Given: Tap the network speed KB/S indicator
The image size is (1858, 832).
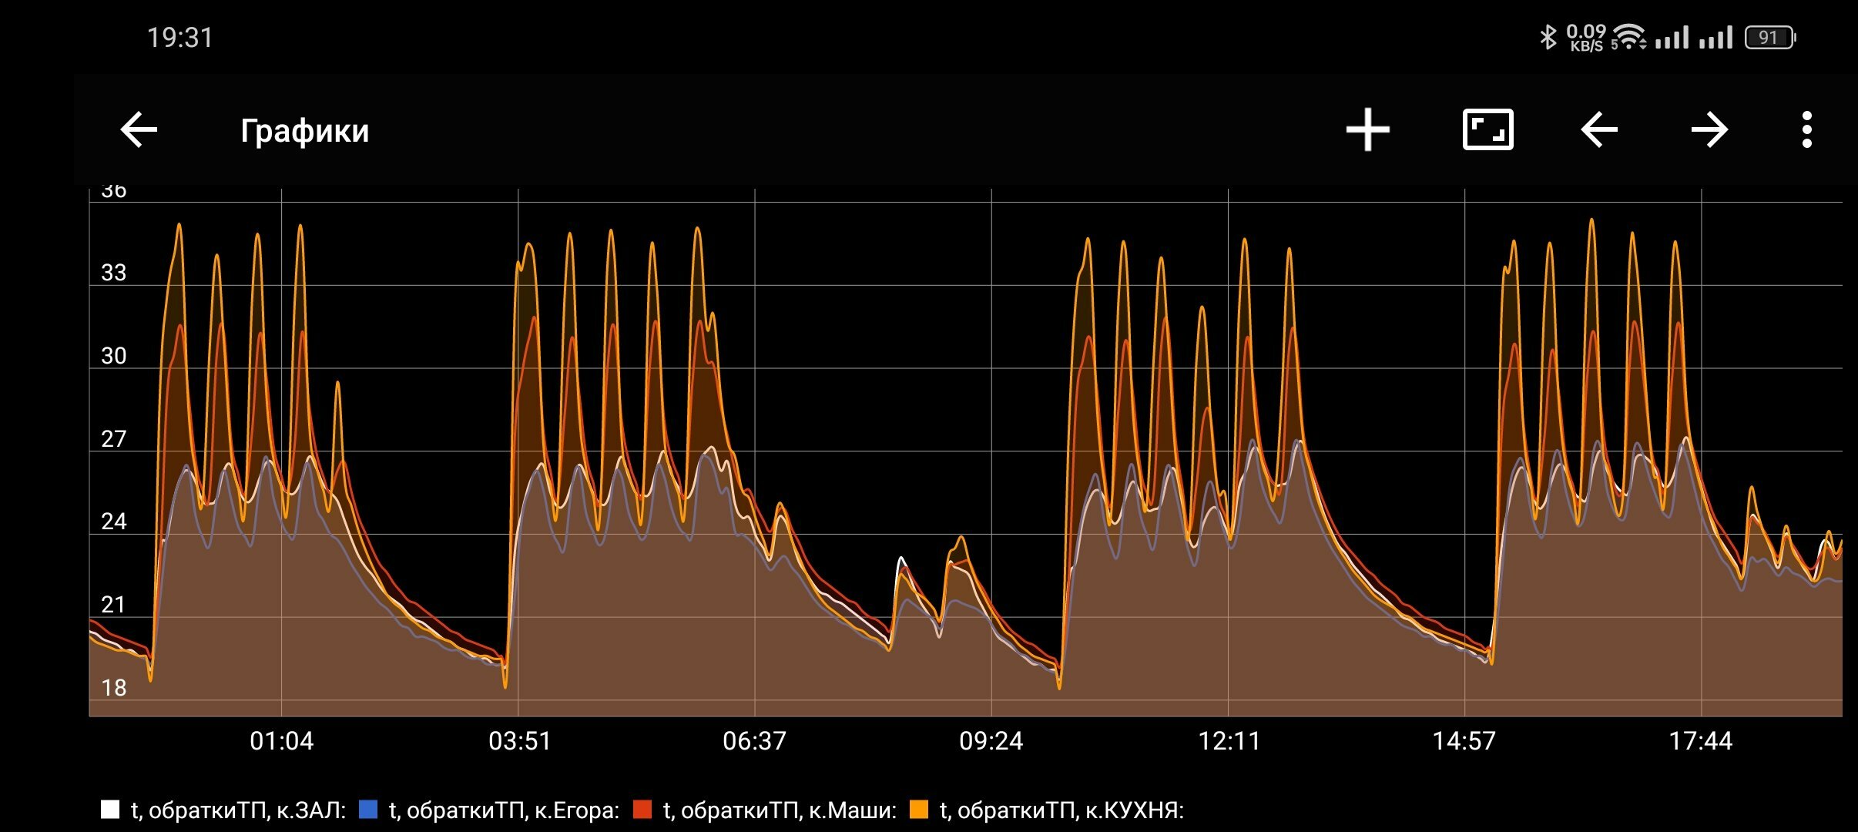Looking at the screenshot, I should point(1586,37).
